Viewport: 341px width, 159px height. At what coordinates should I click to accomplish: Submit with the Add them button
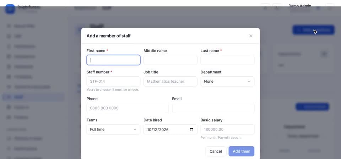[242, 151]
